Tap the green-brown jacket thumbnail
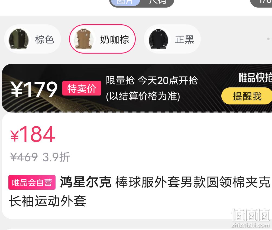Viewport: 272px width, 230px height. 19,39
